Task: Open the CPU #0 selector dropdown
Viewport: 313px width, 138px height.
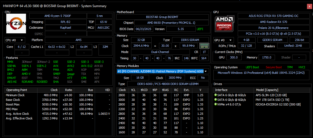Action: (15, 40)
